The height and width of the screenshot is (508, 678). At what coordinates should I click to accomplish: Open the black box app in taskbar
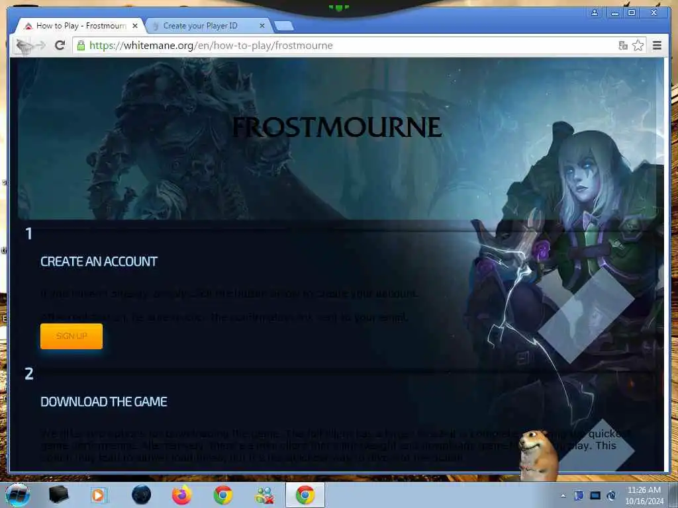[x=58, y=495]
